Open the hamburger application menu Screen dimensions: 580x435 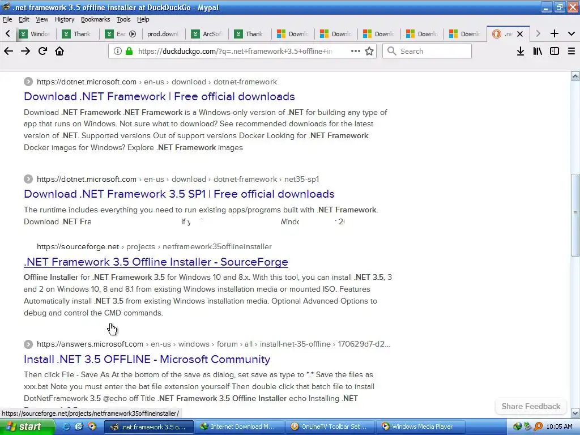[x=572, y=51]
